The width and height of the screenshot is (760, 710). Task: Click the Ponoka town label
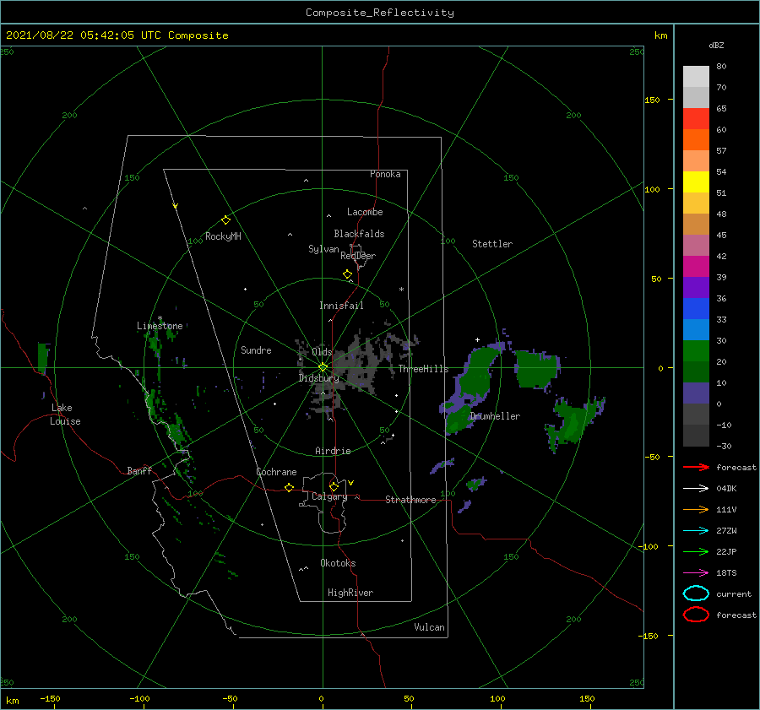[x=385, y=174]
